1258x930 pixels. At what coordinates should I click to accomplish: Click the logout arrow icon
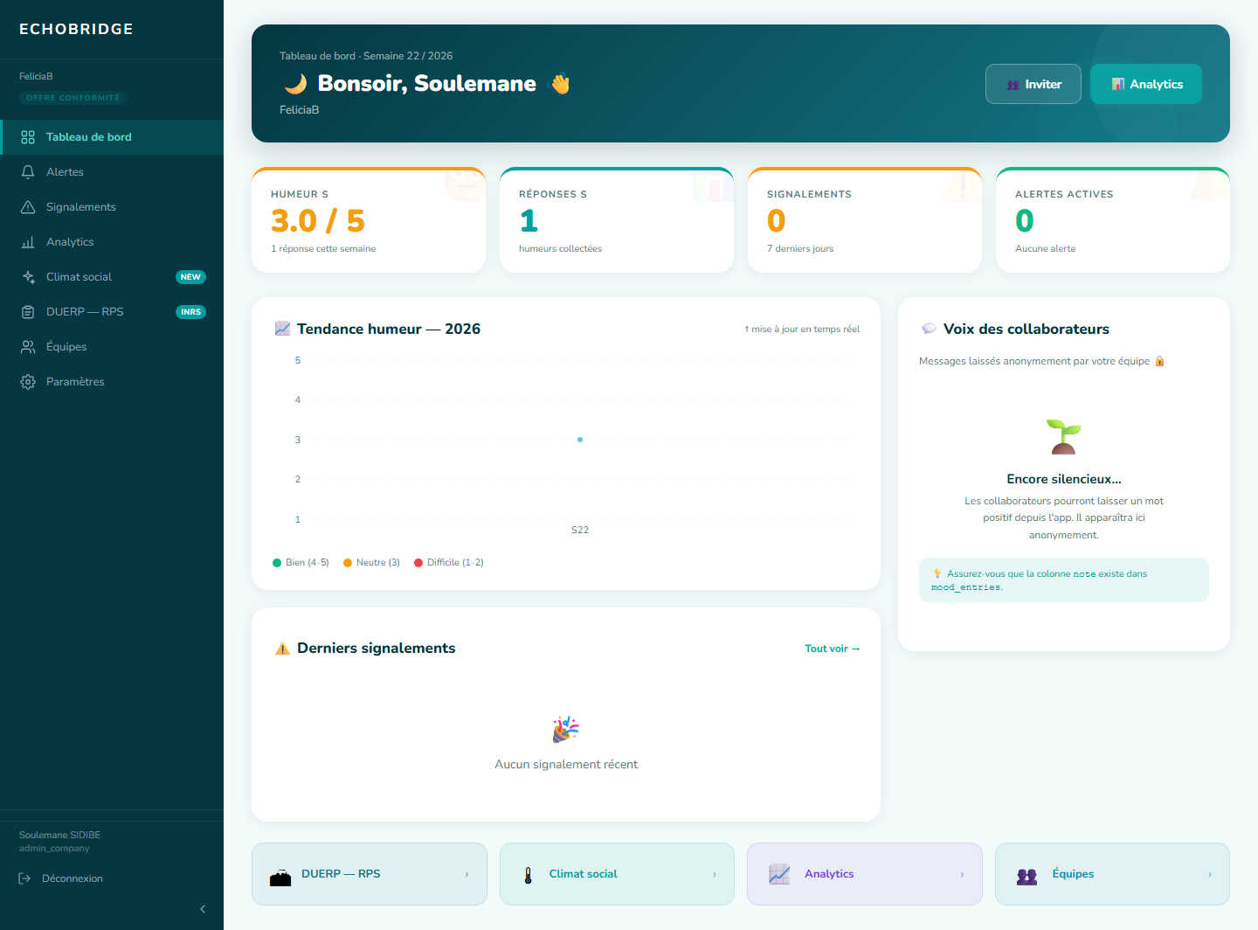coord(24,878)
